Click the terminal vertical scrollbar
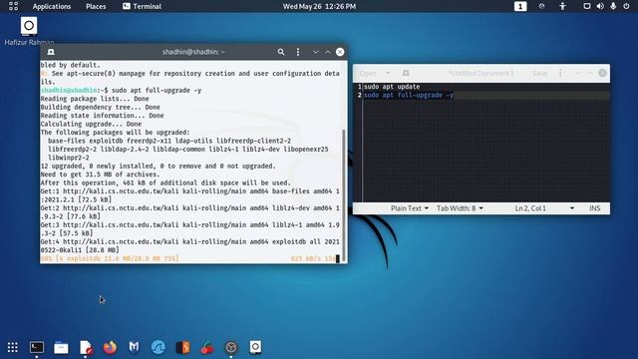The height and width of the screenshot is (359, 638). pyautogui.click(x=344, y=195)
